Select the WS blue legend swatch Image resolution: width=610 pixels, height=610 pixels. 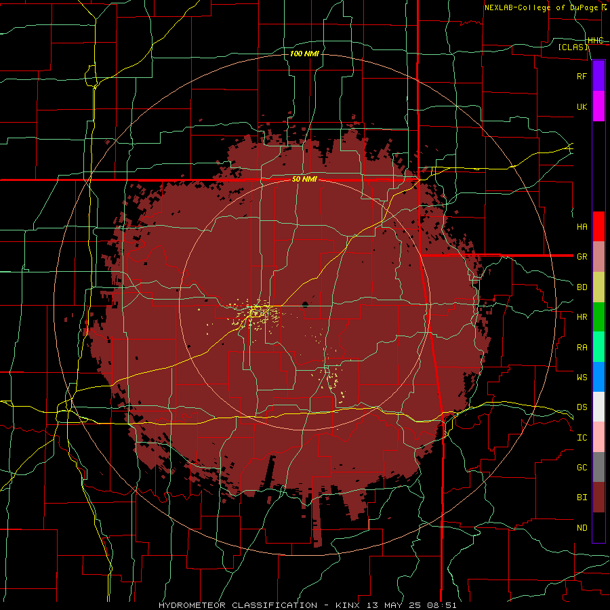pyautogui.click(x=598, y=377)
